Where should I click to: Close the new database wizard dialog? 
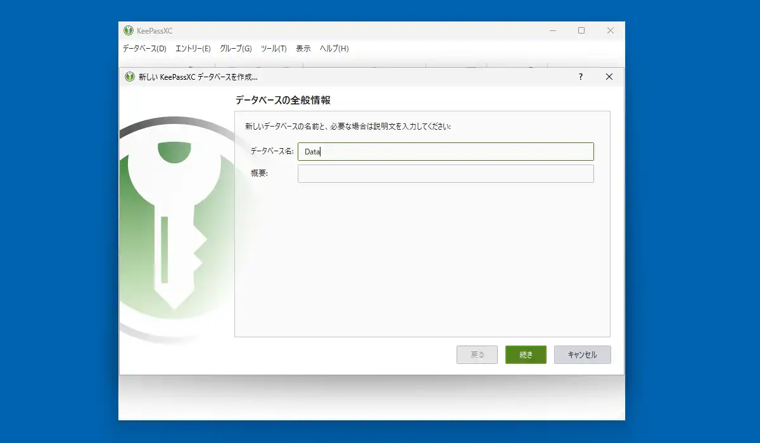[609, 77]
